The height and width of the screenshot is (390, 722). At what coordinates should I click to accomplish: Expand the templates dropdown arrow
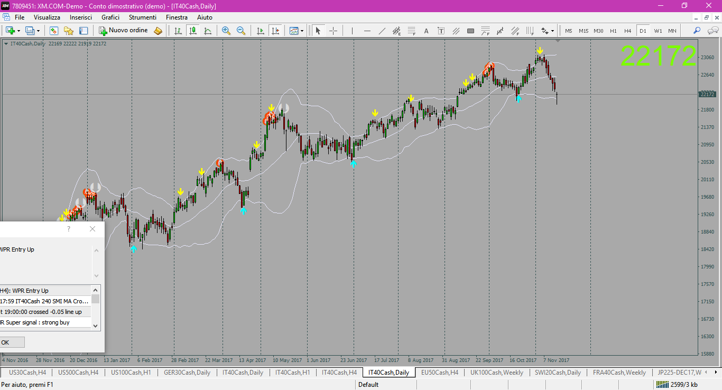302,31
